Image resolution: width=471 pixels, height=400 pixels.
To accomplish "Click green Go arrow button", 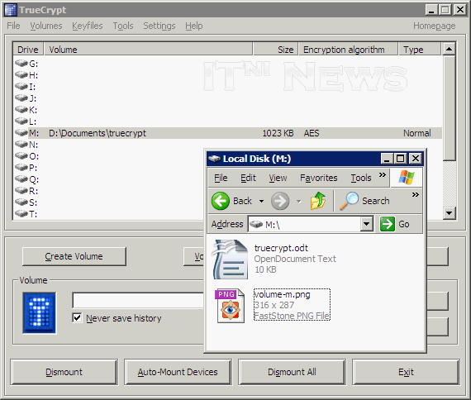I will coord(388,224).
